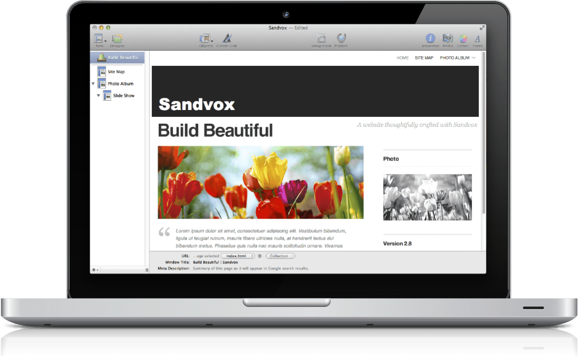
Task: Select Build Beautiful in the site outline
Action: (118, 57)
